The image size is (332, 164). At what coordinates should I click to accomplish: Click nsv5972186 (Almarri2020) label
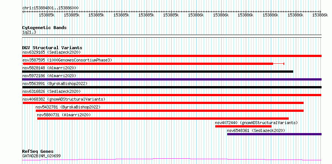tap(49, 76)
